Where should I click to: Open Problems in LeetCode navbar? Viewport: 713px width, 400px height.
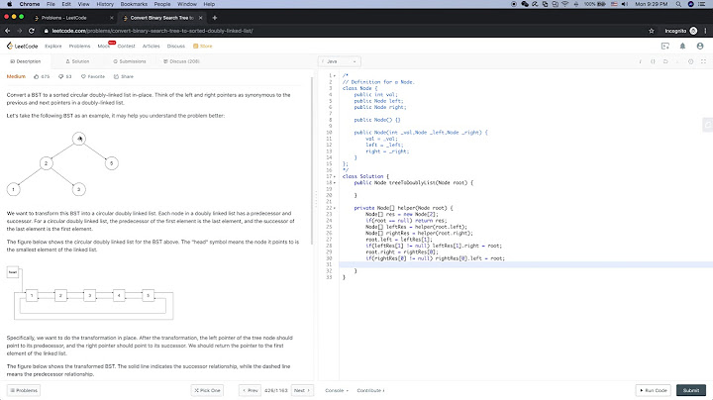79,46
